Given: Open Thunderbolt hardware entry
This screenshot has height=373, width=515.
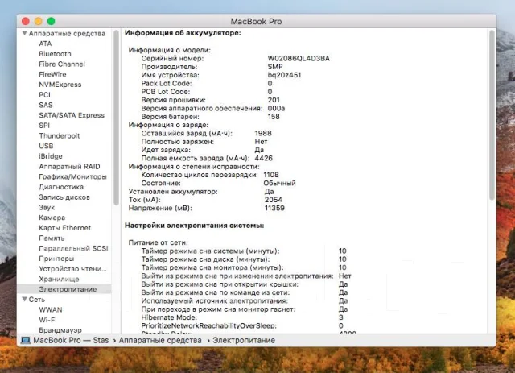Looking at the screenshot, I should pos(60,135).
